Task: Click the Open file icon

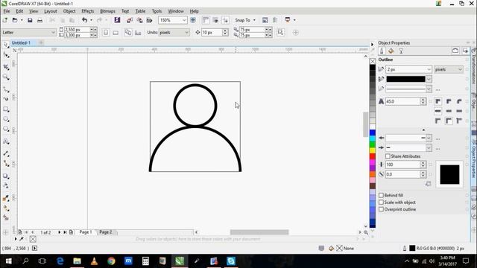Action: coord(15,20)
